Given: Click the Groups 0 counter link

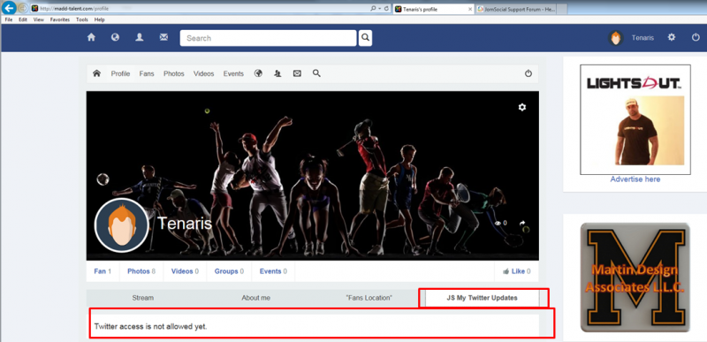Looking at the screenshot, I should pos(229,271).
